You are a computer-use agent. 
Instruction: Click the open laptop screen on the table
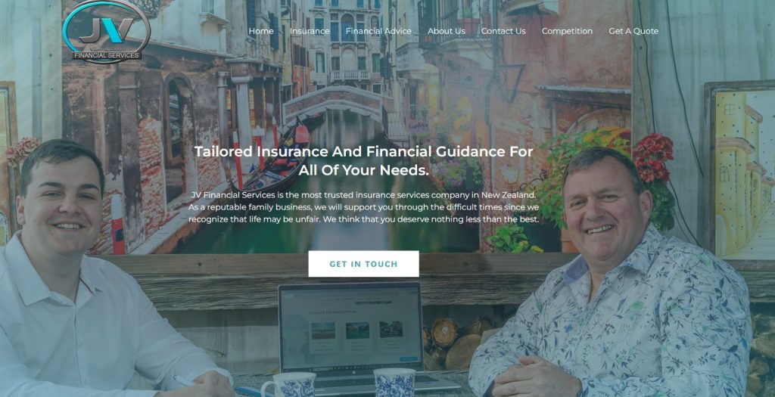point(350,327)
